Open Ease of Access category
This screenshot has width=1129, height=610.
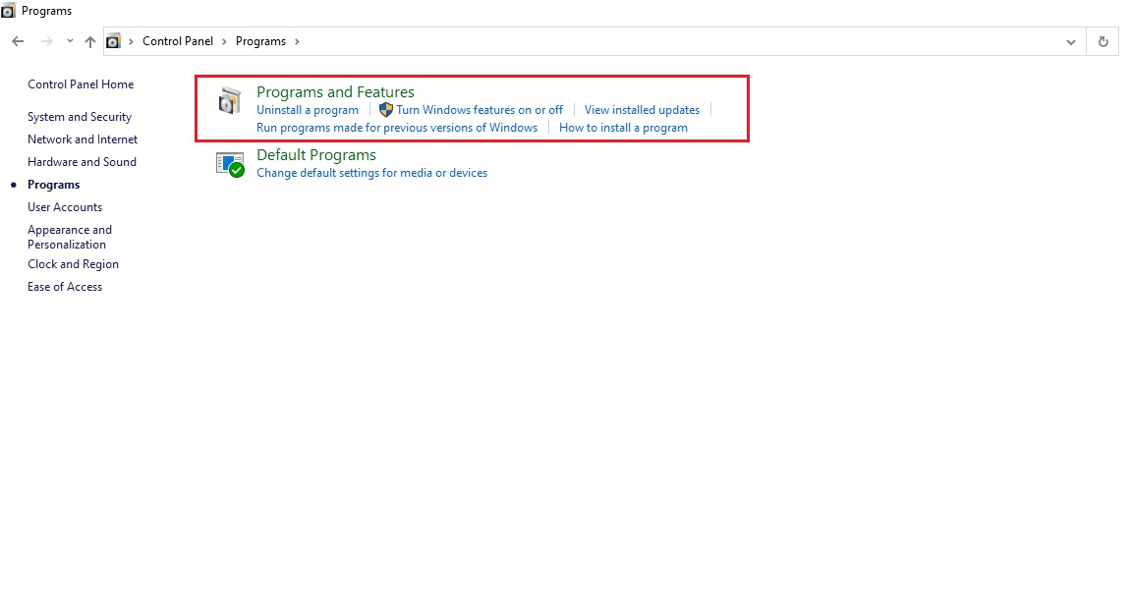pyautogui.click(x=65, y=287)
